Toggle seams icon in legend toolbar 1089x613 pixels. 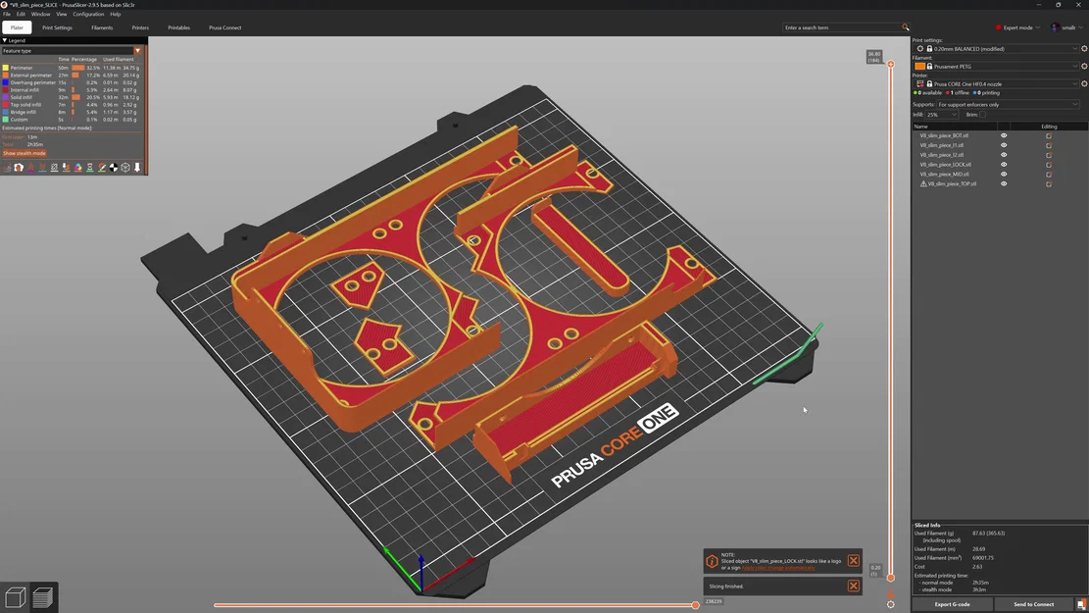(x=54, y=168)
